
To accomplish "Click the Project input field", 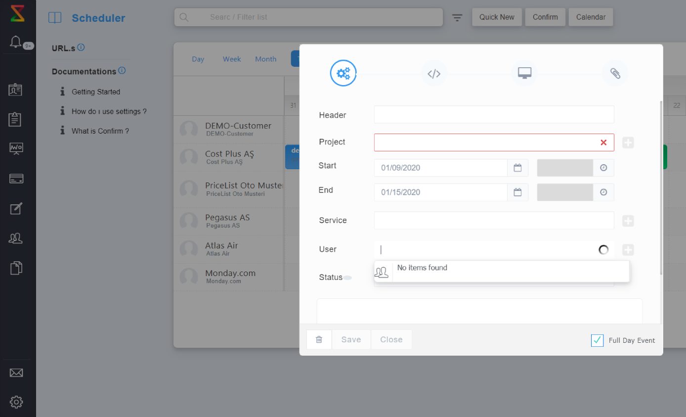I will tap(494, 142).
